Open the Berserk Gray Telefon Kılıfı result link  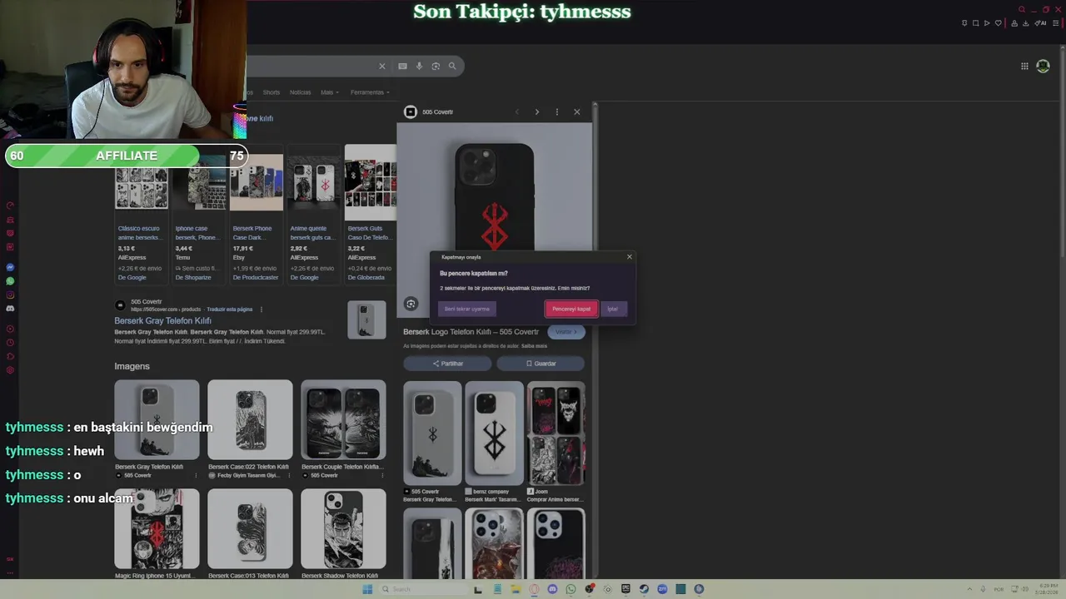[162, 320]
